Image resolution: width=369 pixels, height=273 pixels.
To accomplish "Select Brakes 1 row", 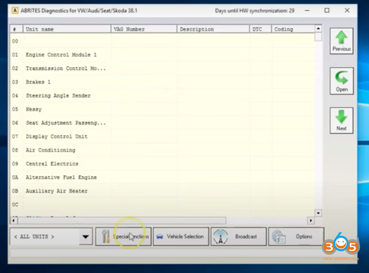I will [x=162, y=82].
